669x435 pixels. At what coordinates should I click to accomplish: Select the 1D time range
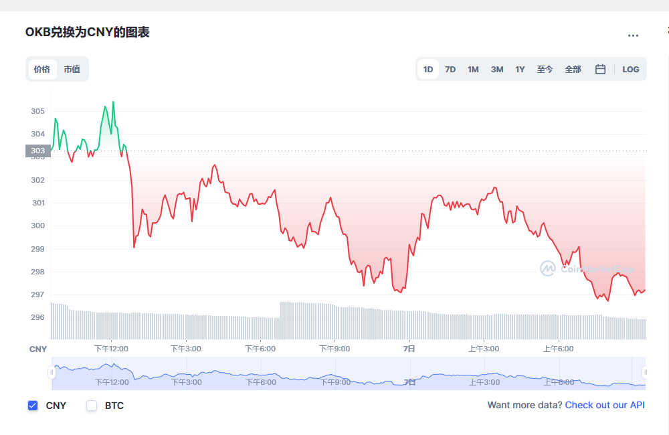click(x=428, y=69)
